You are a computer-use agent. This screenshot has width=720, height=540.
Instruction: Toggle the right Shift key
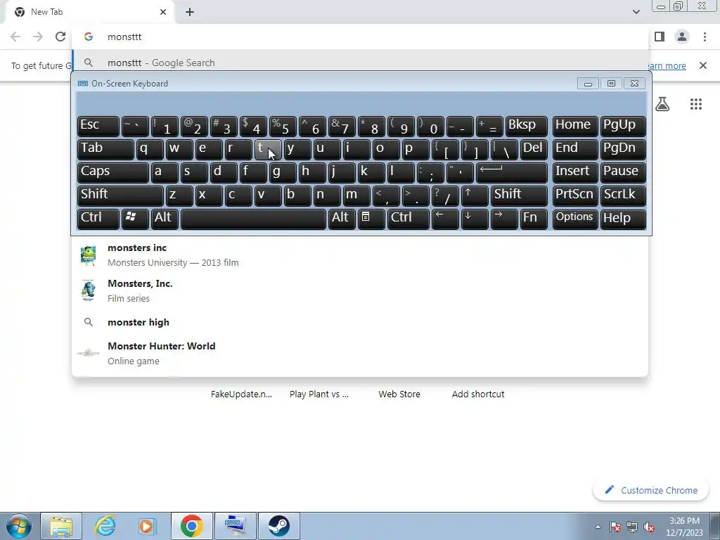click(x=519, y=195)
